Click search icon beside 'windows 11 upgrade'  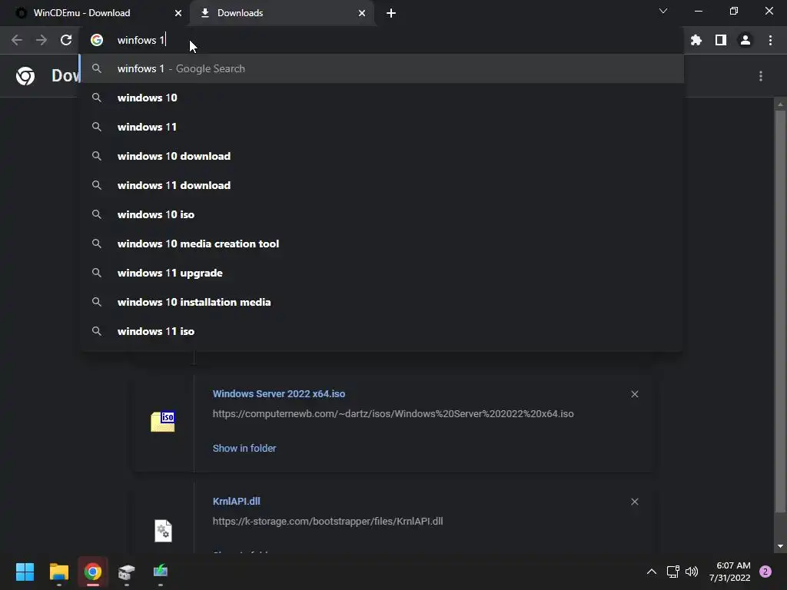coord(97,273)
